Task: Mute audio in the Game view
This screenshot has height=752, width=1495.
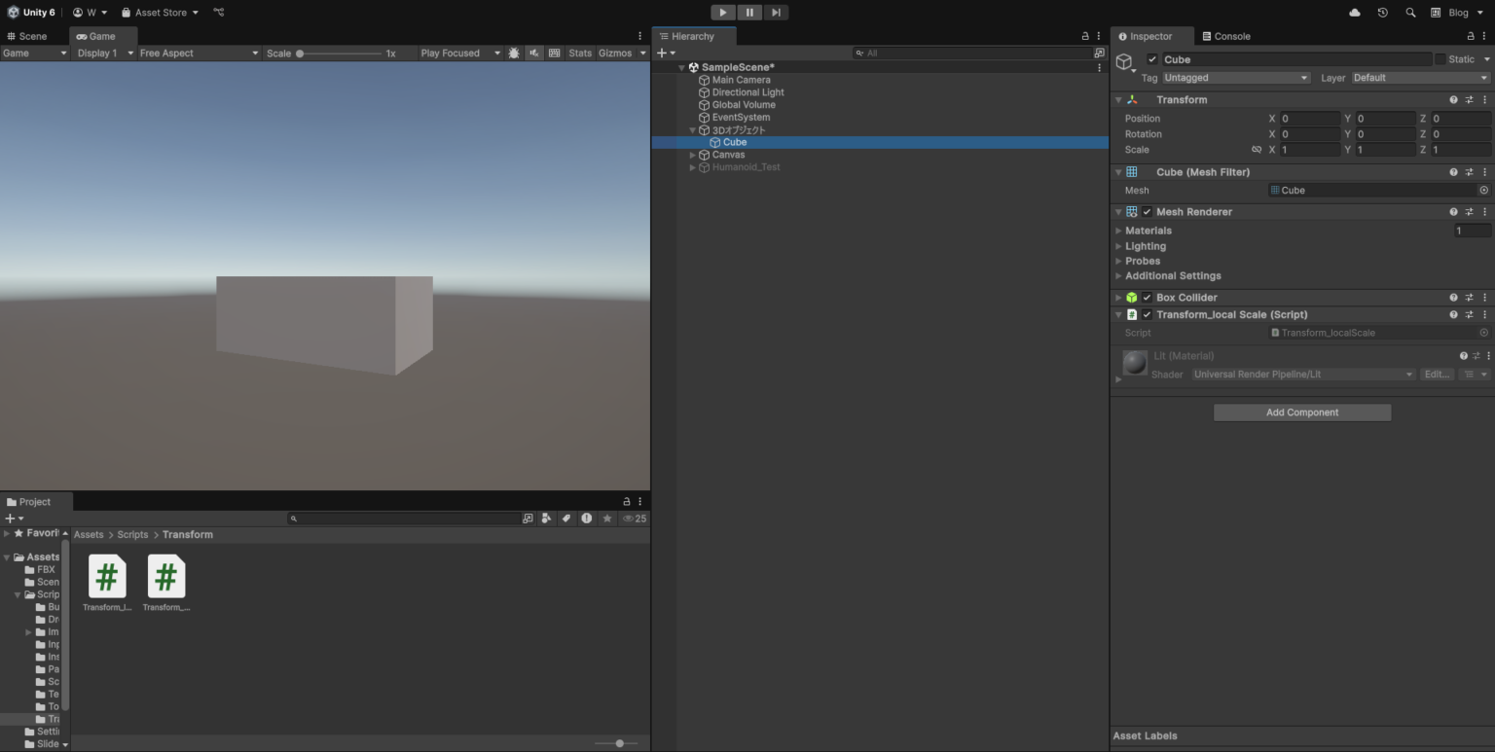Action: [x=533, y=53]
